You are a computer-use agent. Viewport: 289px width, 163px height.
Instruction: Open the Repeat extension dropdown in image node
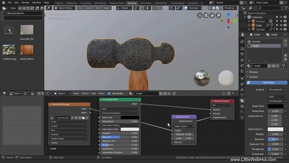[69, 134]
